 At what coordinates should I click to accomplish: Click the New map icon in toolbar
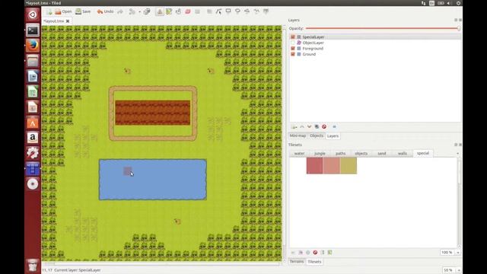(49, 12)
